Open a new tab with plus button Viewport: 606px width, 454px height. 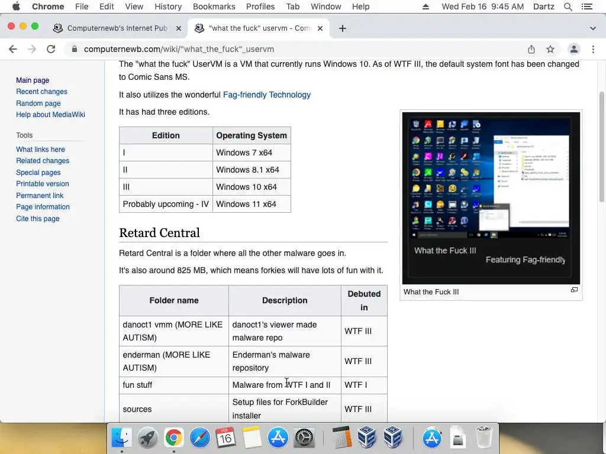(x=343, y=28)
